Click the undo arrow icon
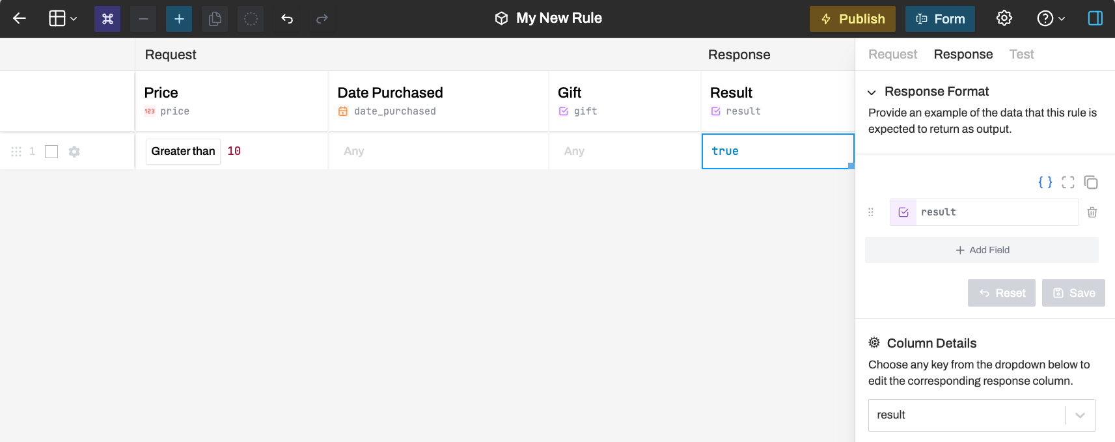The image size is (1115, 442). (x=287, y=19)
